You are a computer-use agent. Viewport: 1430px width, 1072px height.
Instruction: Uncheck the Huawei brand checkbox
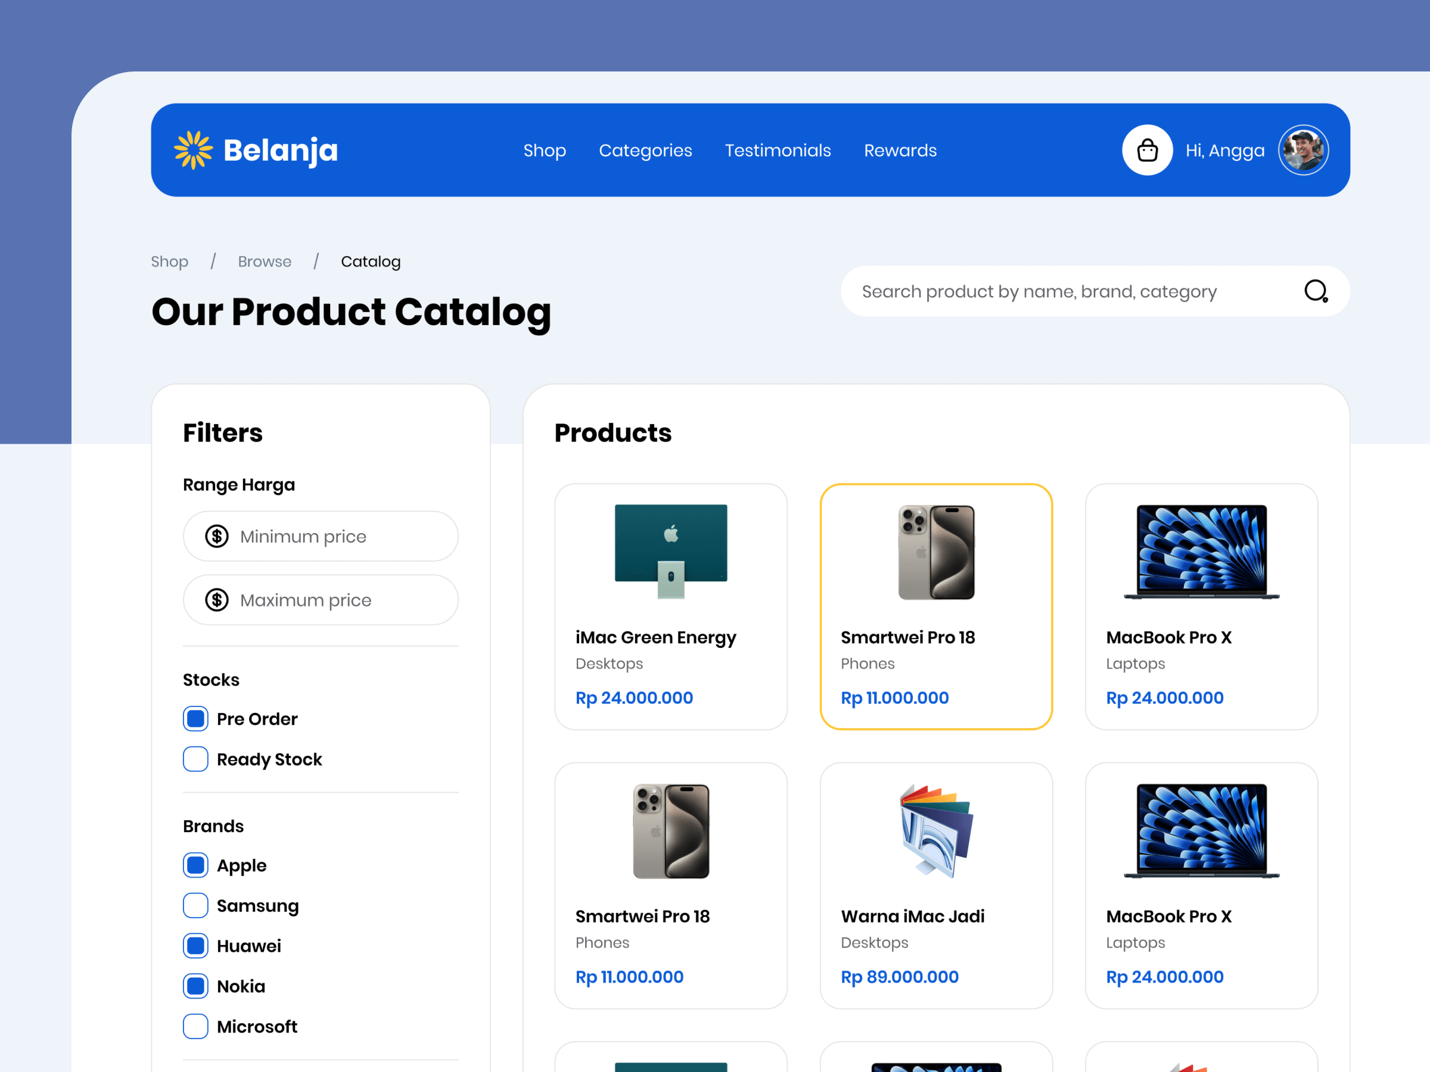[x=195, y=946]
